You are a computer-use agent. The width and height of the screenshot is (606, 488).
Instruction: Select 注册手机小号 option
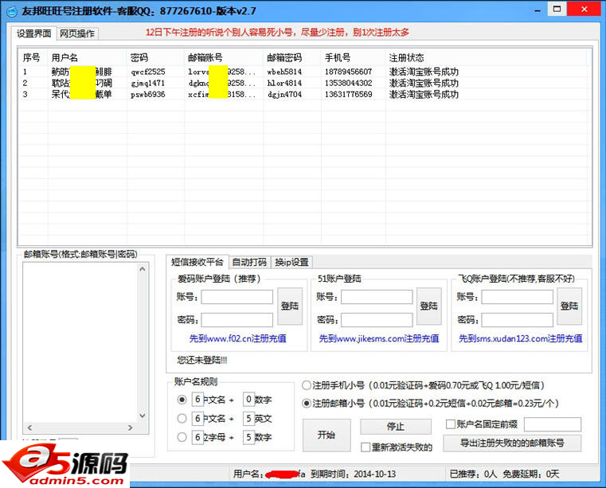tap(307, 385)
